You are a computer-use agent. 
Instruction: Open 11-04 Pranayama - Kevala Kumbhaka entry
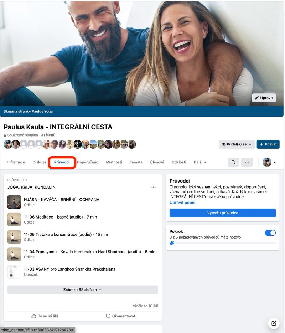click(89, 252)
